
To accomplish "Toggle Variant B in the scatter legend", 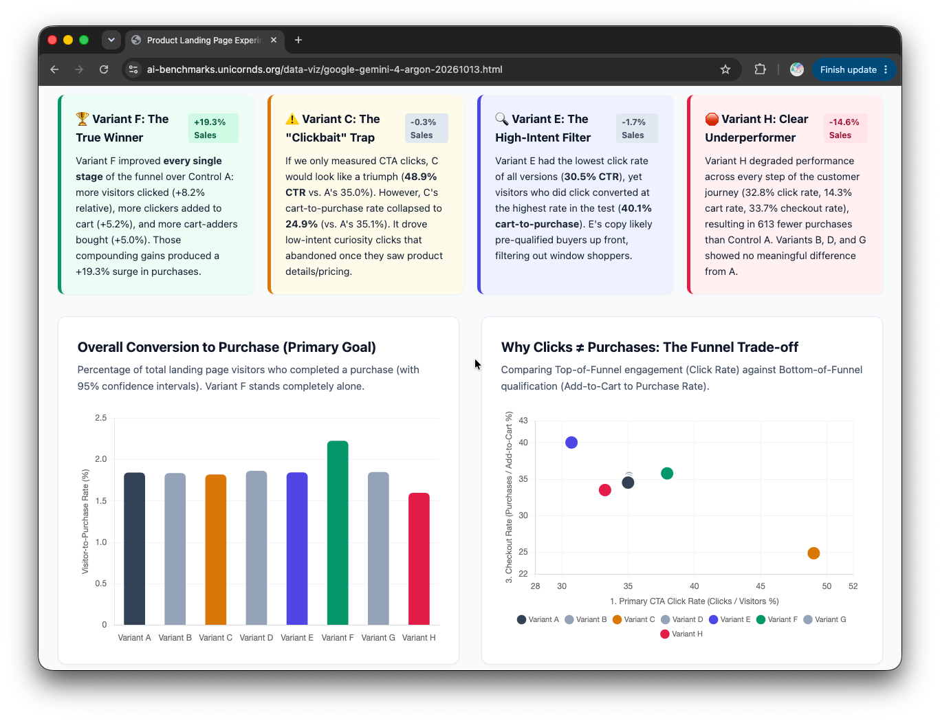I will [586, 619].
